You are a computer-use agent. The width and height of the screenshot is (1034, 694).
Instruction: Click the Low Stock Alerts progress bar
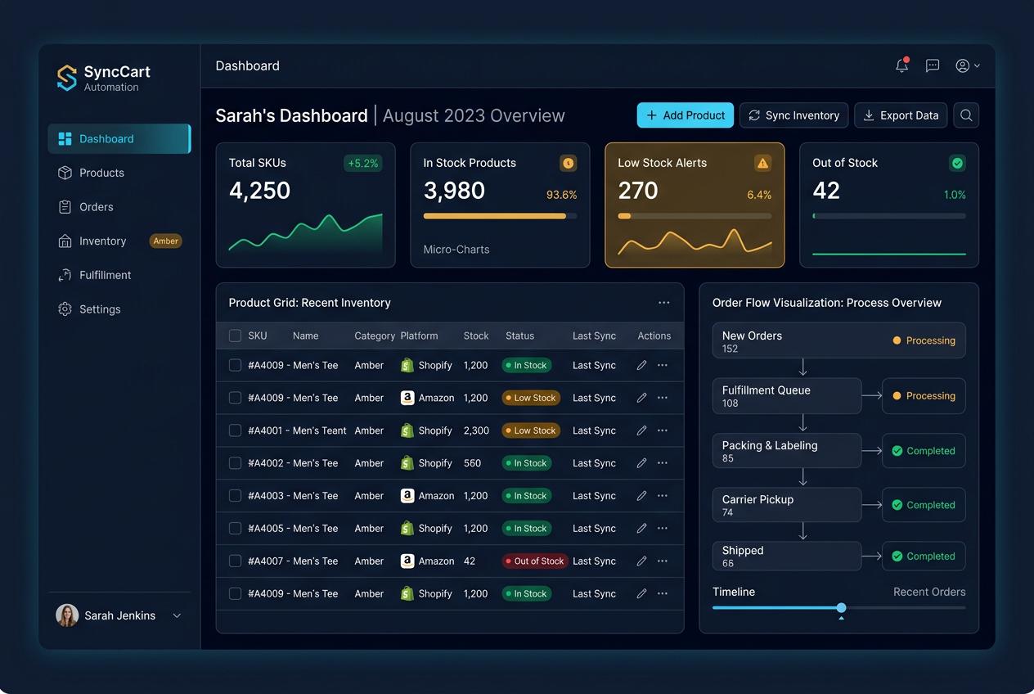click(695, 216)
